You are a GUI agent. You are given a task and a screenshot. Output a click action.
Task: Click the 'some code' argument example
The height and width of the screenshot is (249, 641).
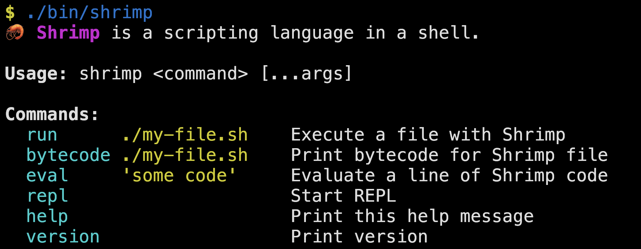[179, 176]
